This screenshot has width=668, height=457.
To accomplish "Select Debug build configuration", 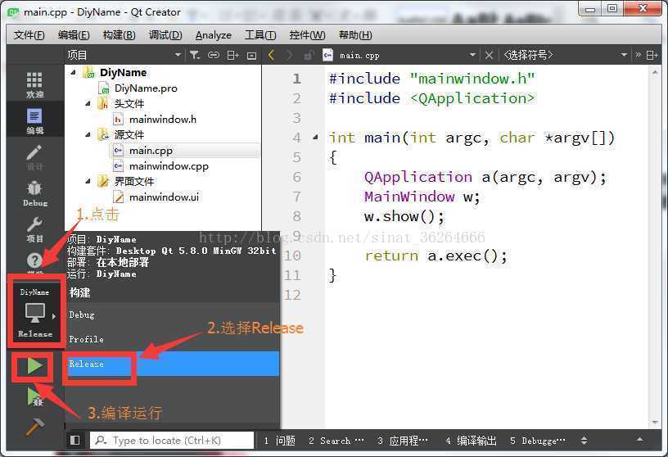I will click(x=173, y=314).
